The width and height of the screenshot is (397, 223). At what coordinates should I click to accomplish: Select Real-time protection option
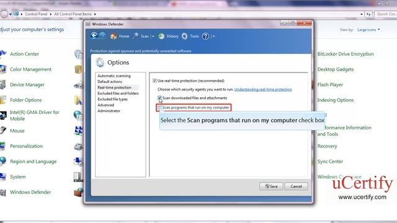pyautogui.click(x=114, y=87)
